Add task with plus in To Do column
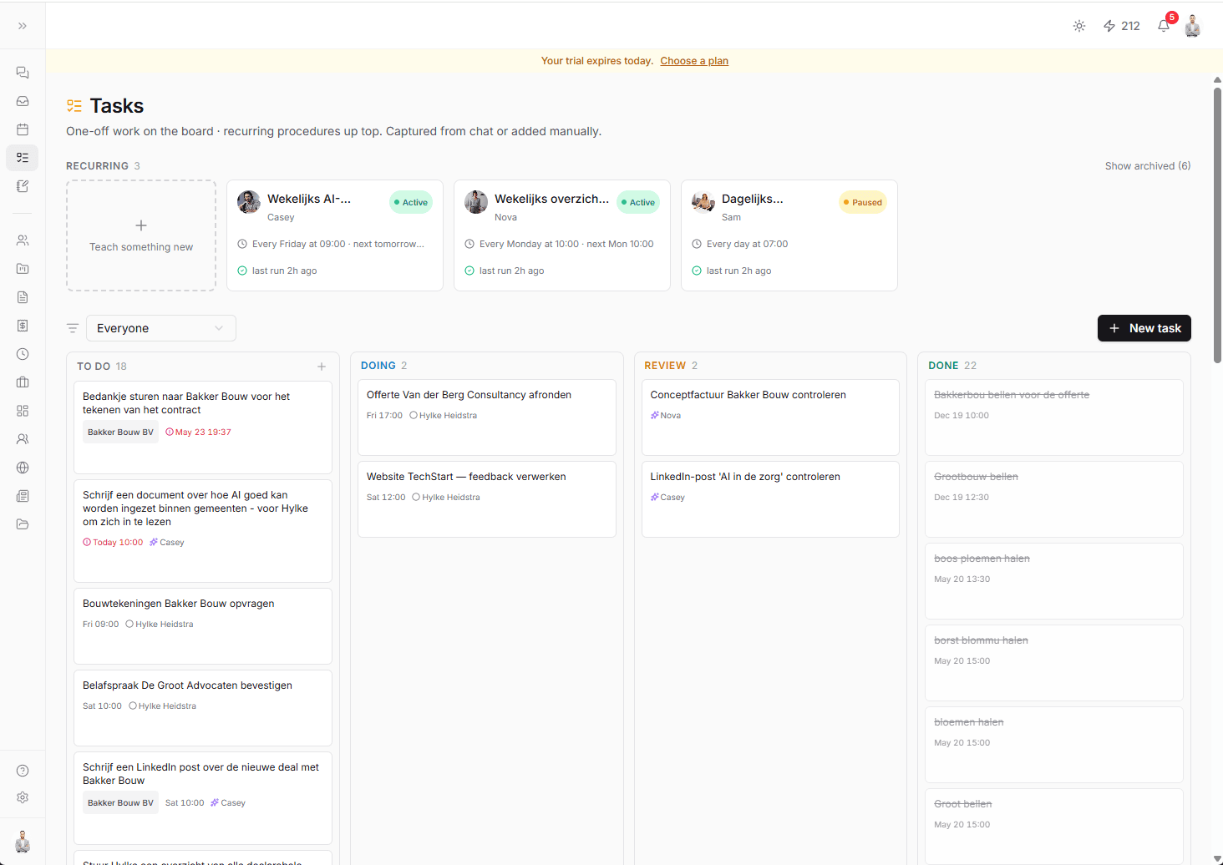Image resolution: width=1223 pixels, height=865 pixels. pyautogui.click(x=322, y=367)
